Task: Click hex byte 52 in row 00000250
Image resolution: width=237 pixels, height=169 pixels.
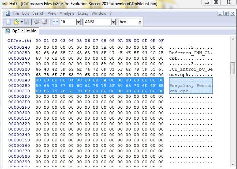Action: [38, 53]
